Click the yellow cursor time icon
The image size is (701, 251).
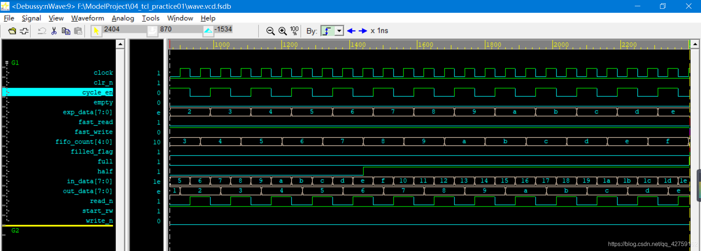pos(96,31)
